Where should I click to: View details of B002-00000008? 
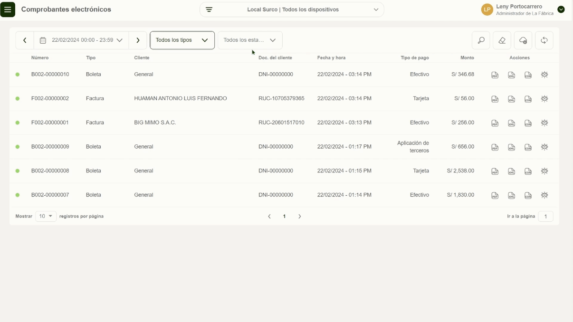(x=544, y=171)
